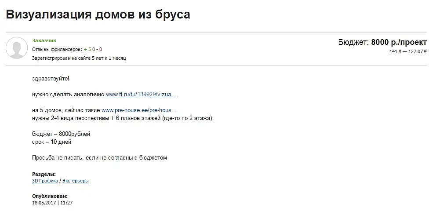Click the publication date 18.05.2017 | 11:27
The height and width of the screenshot is (222, 440).
52,203
